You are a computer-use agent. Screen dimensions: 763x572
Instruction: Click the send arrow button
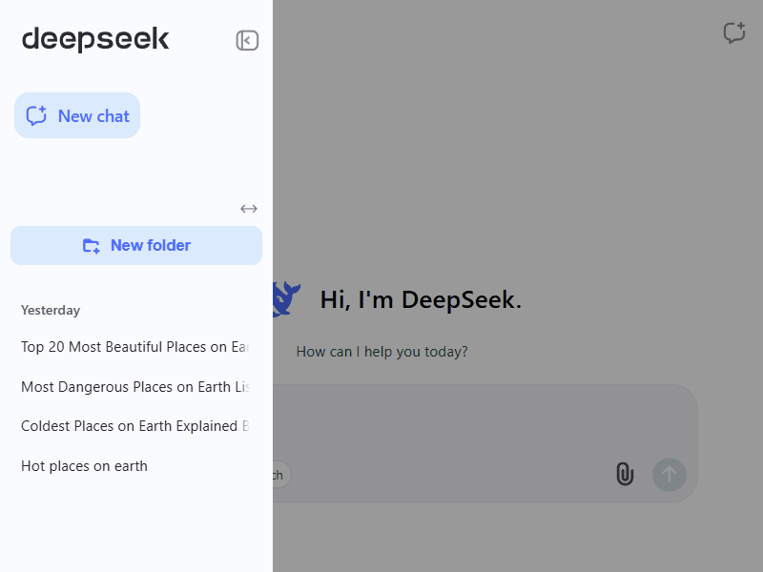coord(670,475)
